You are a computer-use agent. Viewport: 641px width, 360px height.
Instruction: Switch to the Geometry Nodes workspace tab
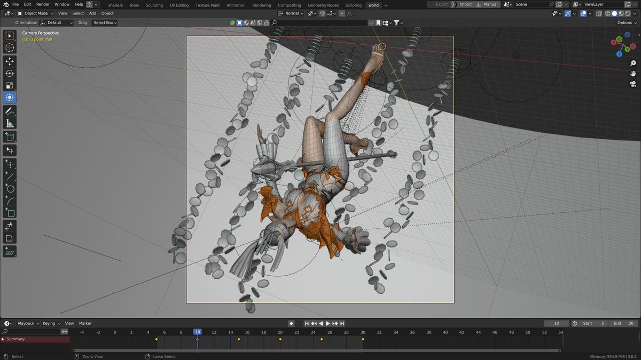pyautogui.click(x=323, y=5)
